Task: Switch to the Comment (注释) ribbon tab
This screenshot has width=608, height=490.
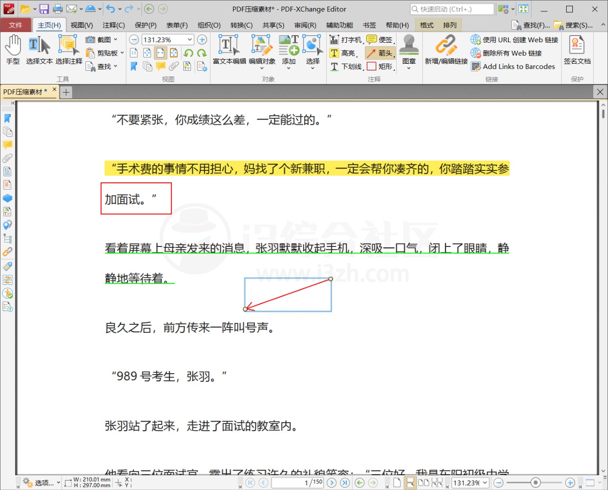Action: pyautogui.click(x=114, y=25)
